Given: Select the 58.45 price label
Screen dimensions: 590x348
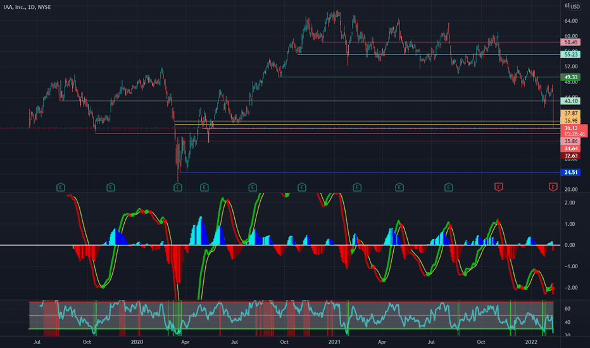Looking at the screenshot, I should pos(570,42).
